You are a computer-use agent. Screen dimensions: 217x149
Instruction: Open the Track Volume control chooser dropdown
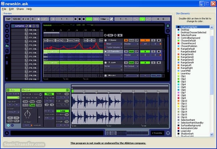(x=113, y=47)
